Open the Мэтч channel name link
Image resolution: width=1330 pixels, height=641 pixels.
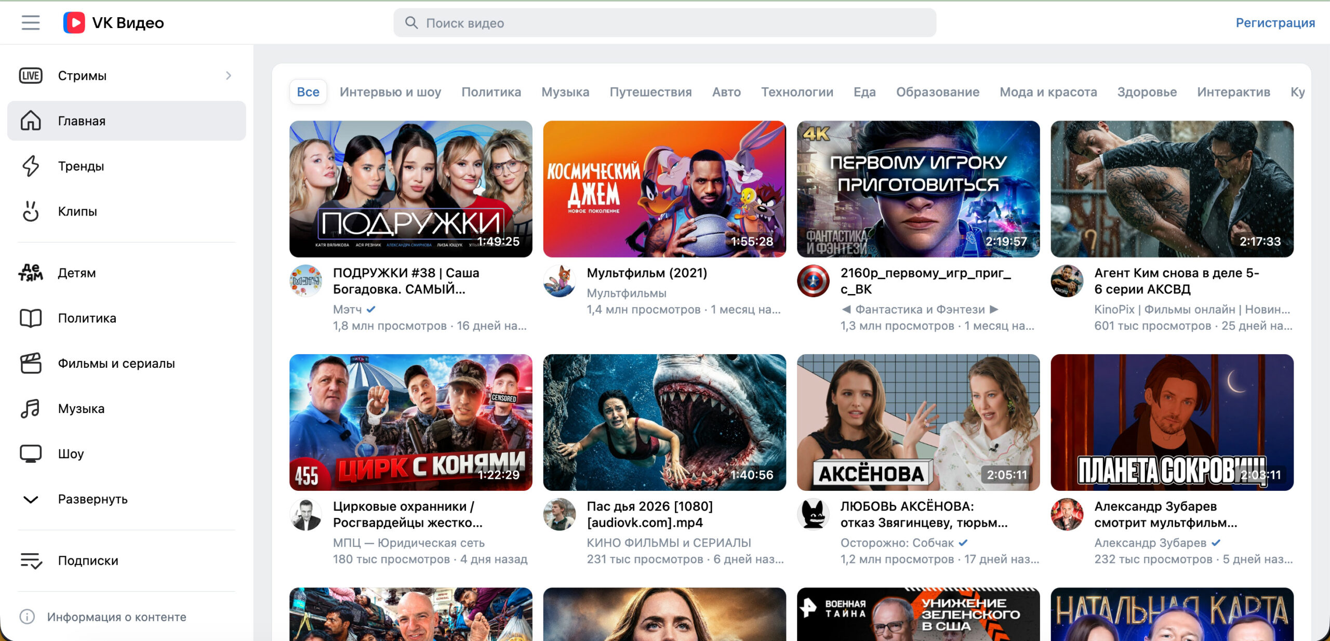347,310
